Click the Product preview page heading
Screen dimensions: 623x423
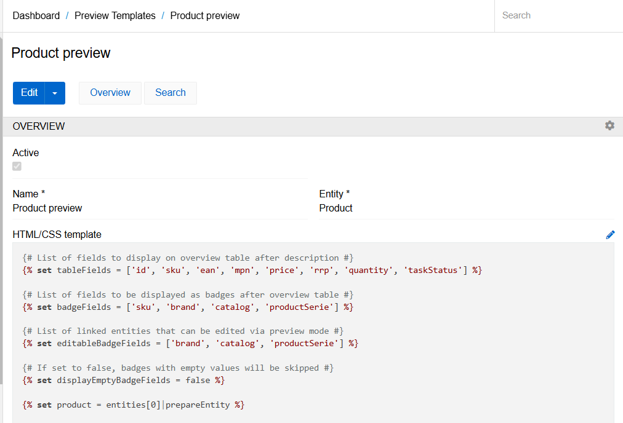(x=61, y=53)
